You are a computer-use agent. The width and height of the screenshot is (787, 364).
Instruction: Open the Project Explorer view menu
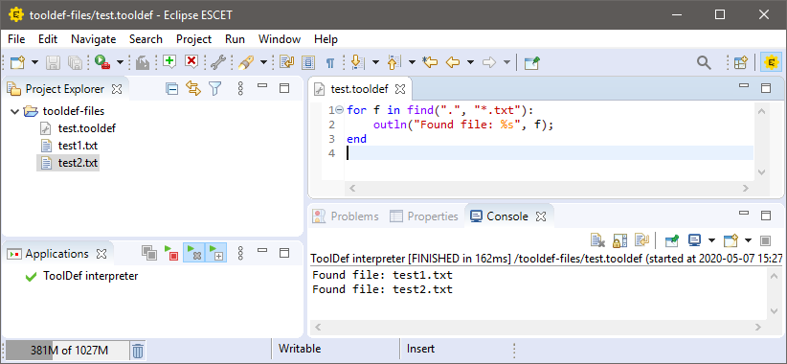tap(240, 89)
